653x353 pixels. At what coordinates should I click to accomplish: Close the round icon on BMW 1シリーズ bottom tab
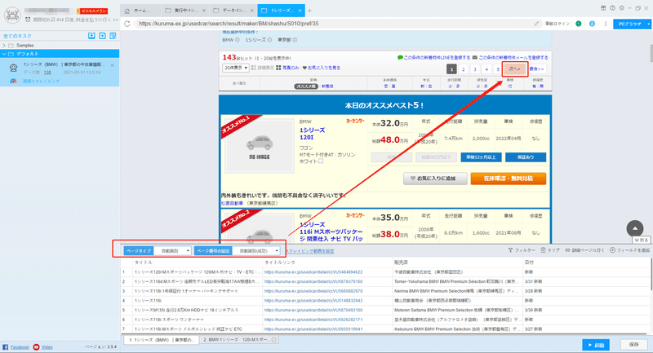(x=274, y=340)
